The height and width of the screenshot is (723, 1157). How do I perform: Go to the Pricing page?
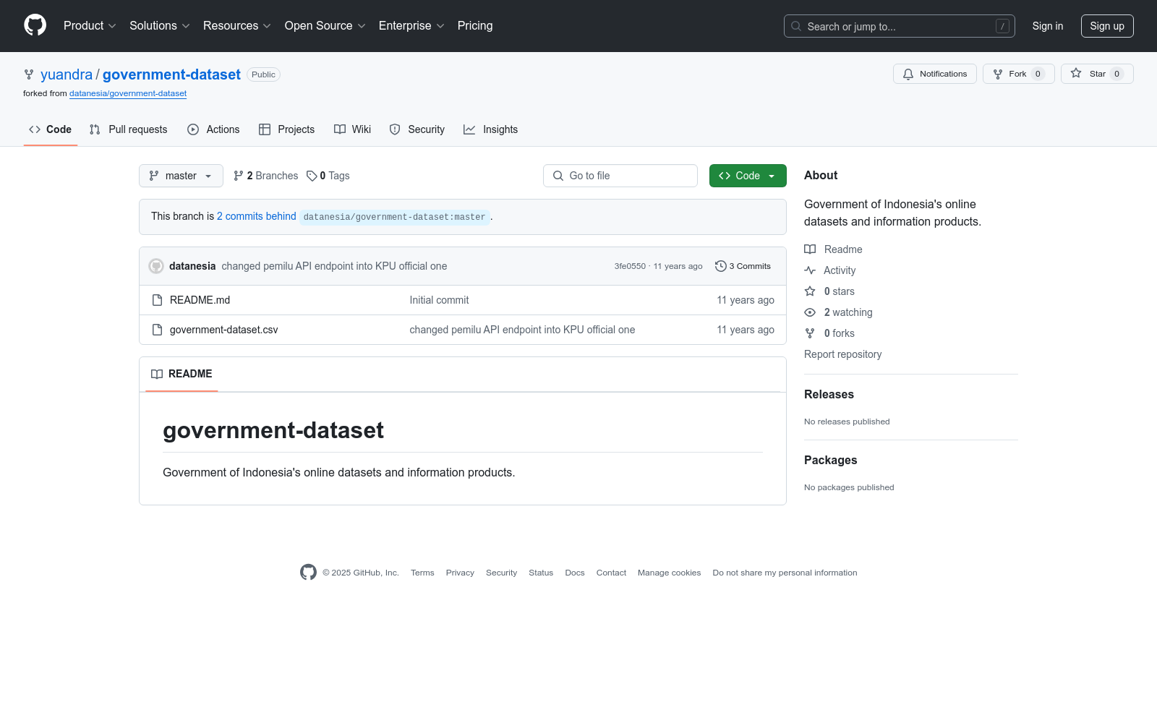pos(475,26)
